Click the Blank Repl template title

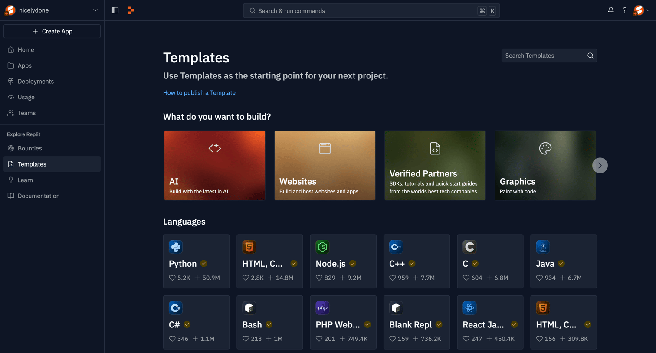coord(410,324)
